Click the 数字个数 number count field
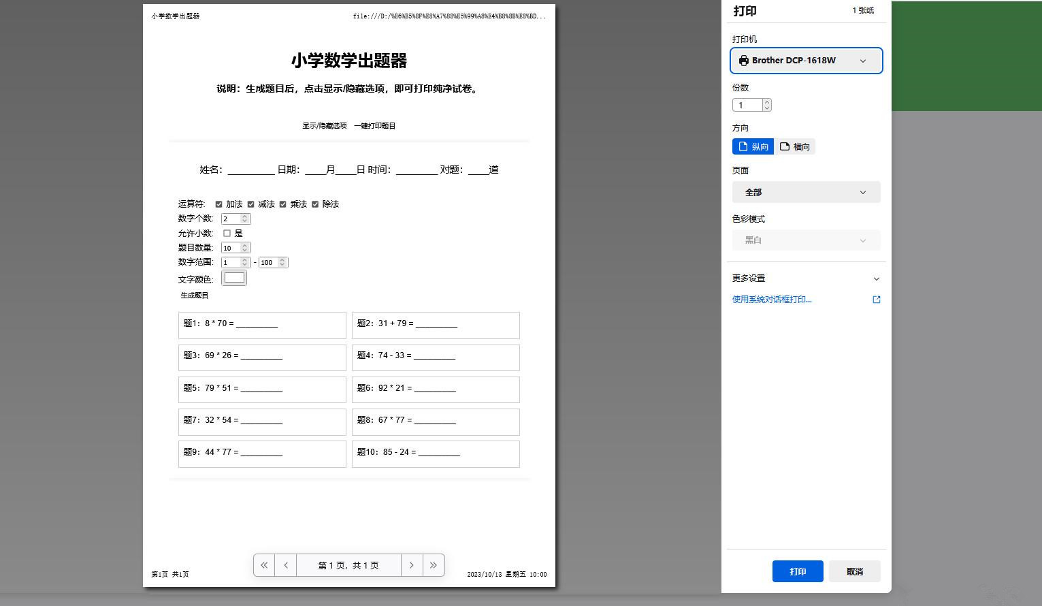This screenshot has width=1042, height=606. click(235, 219)
